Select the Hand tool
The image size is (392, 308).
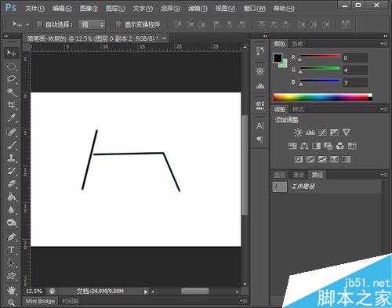[x=11, y=290]
